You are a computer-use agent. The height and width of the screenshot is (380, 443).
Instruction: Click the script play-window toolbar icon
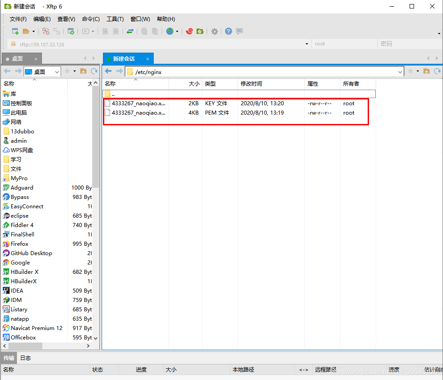click(86, 31)
